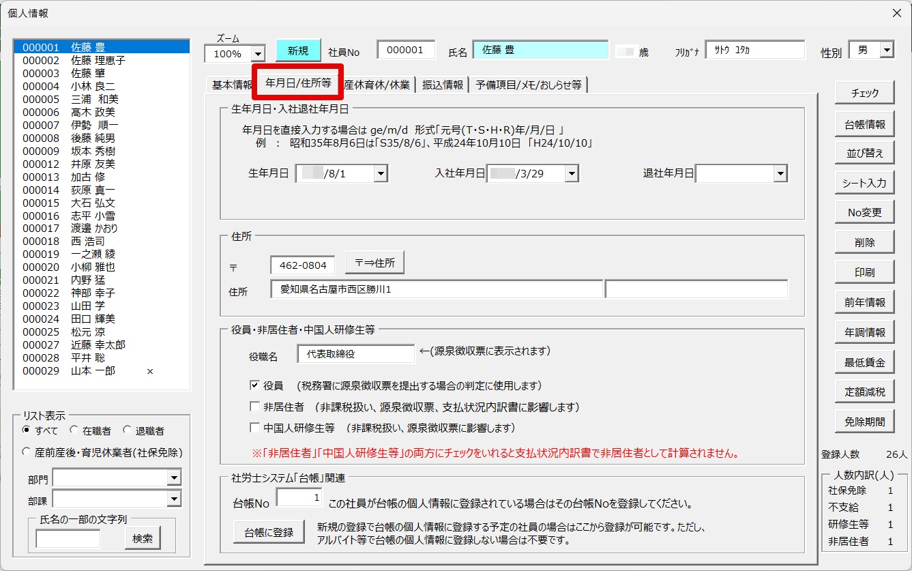The width and height of the screenshot is (912, 571).
Task: Expand the 部門 dropdown
Action: tap(174, 478)
